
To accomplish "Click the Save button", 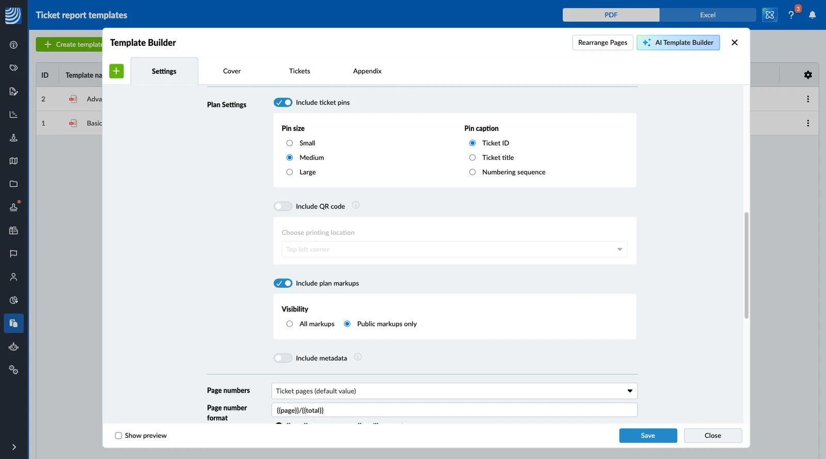I will click(x=648, y=436).
